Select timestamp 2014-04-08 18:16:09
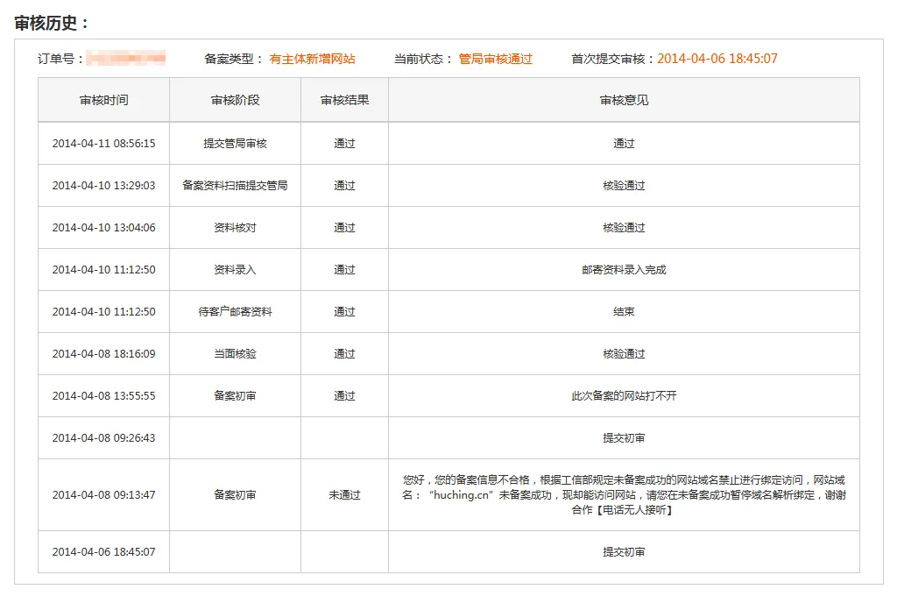 (x=103, y=354)
